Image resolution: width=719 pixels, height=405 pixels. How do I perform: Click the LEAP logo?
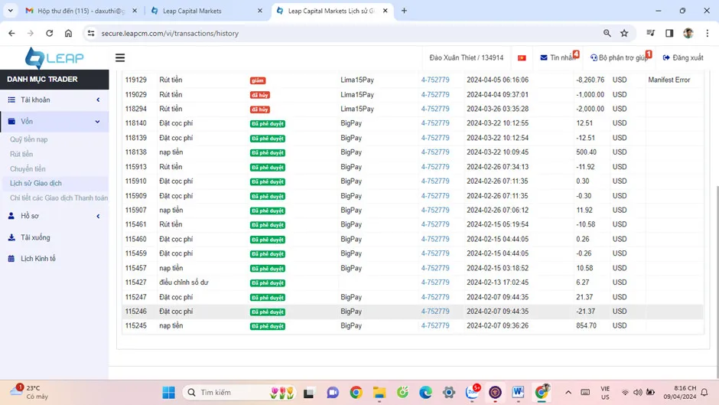click(54, 57)
